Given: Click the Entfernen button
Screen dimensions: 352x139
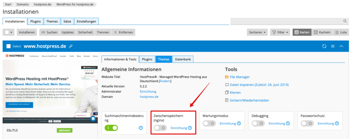Looking at the screenshot, I should pyautogui.click(x=123, y=32).
